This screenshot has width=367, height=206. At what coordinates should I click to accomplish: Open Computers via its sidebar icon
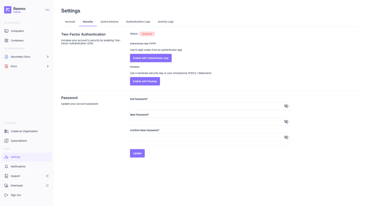click(6, 31)
